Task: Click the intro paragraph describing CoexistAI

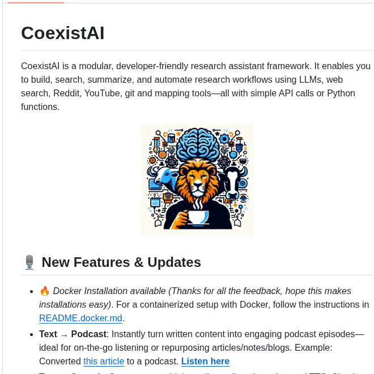Action: 195,86
